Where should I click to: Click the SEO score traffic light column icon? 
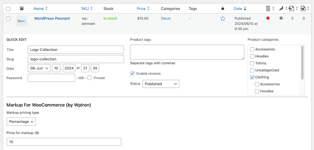coord(268,9)
